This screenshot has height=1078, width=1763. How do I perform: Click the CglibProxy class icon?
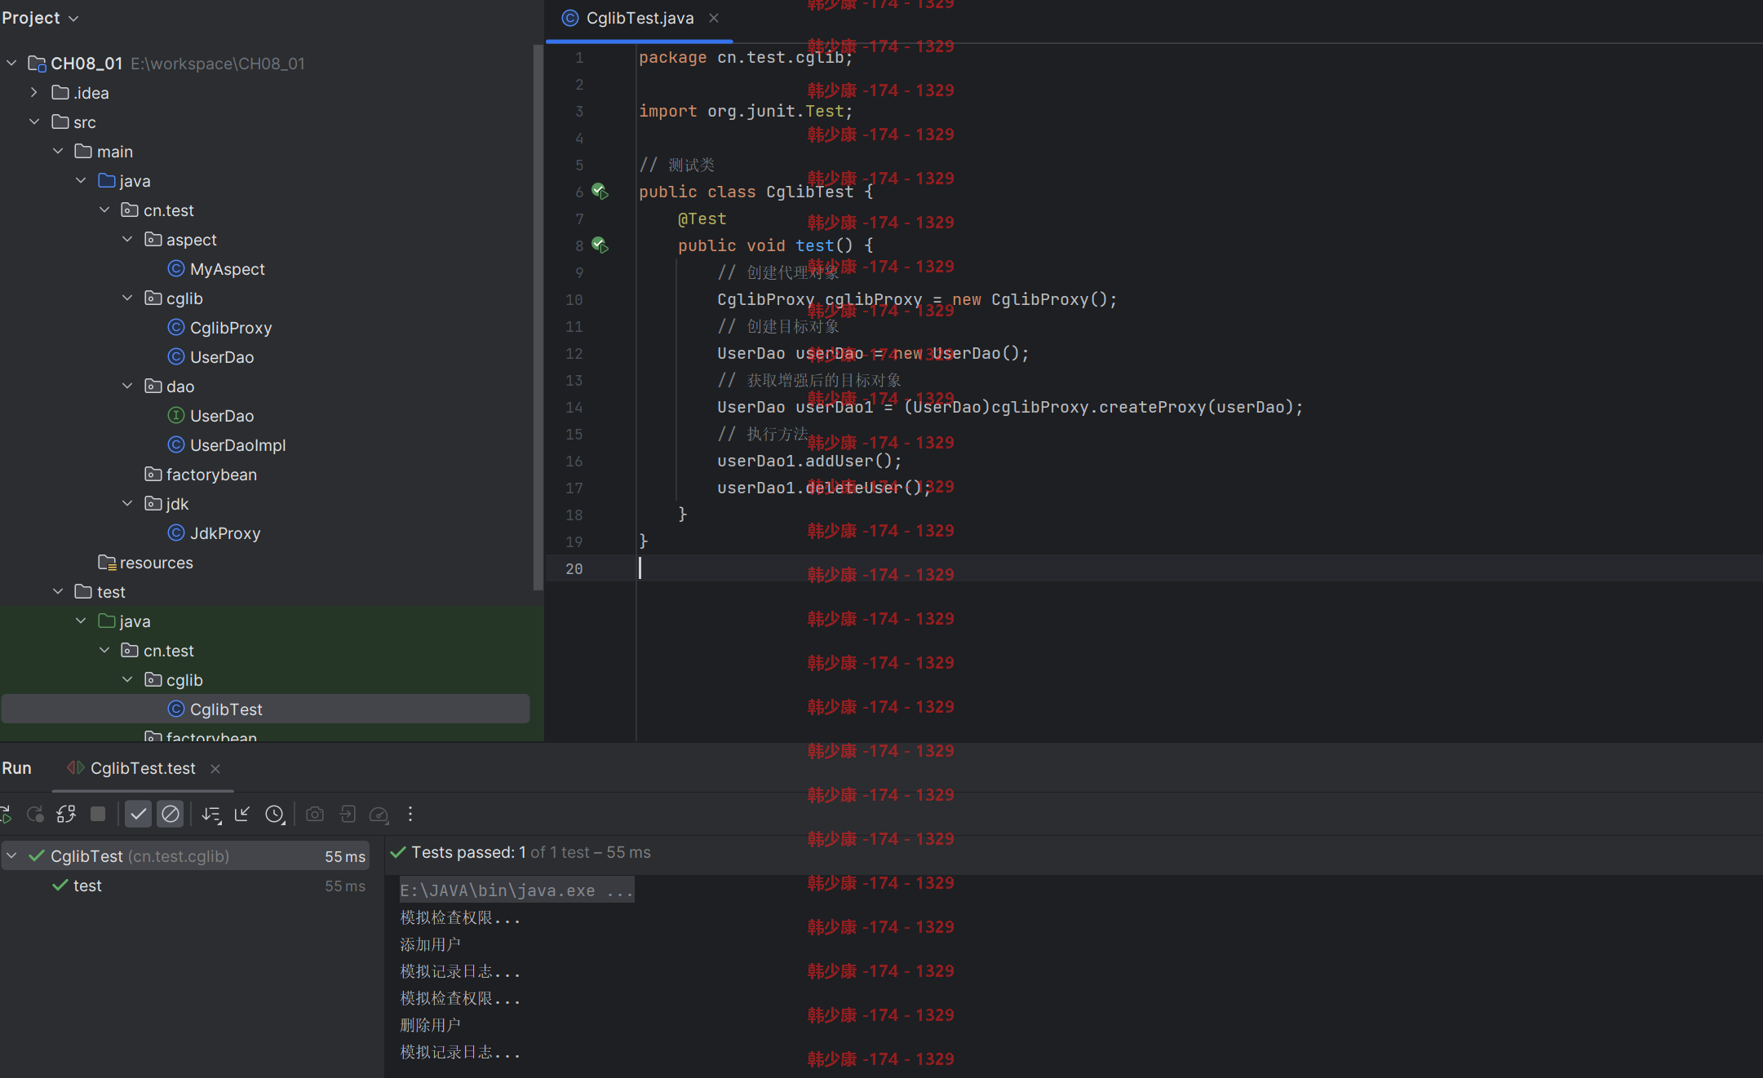[x=175, y=327]
